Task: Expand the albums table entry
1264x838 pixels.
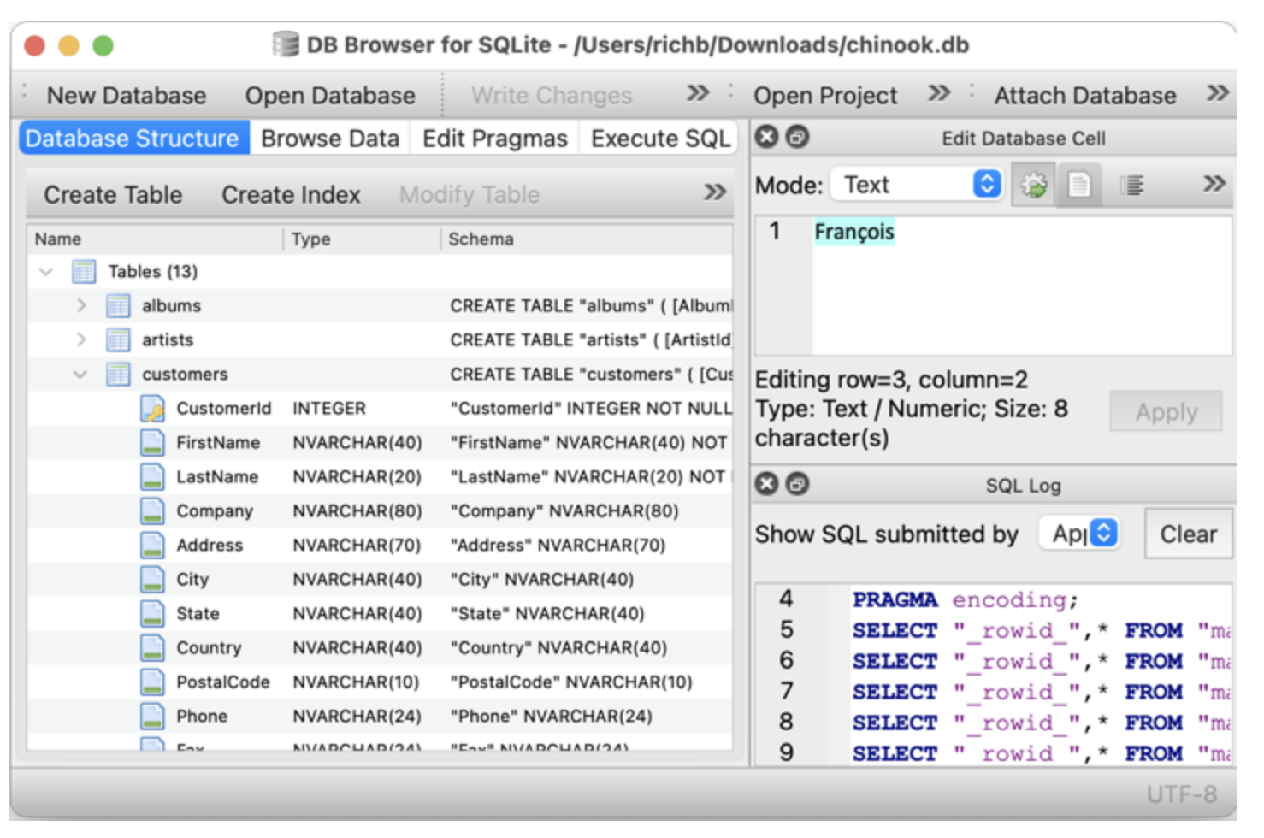Action: coord(80,305)
